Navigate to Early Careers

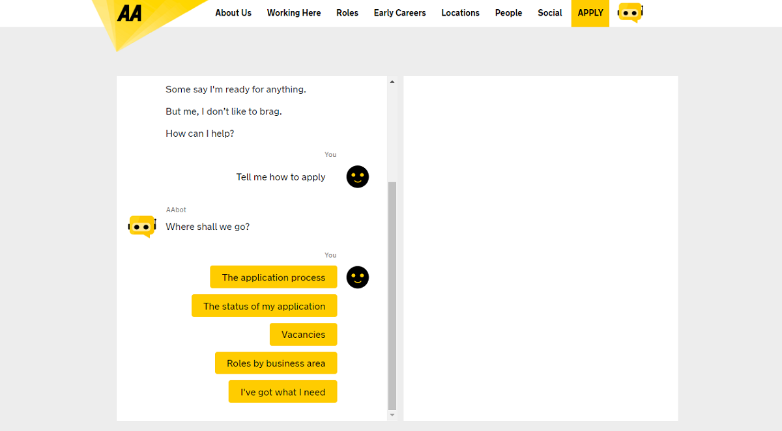coord(399,13)
